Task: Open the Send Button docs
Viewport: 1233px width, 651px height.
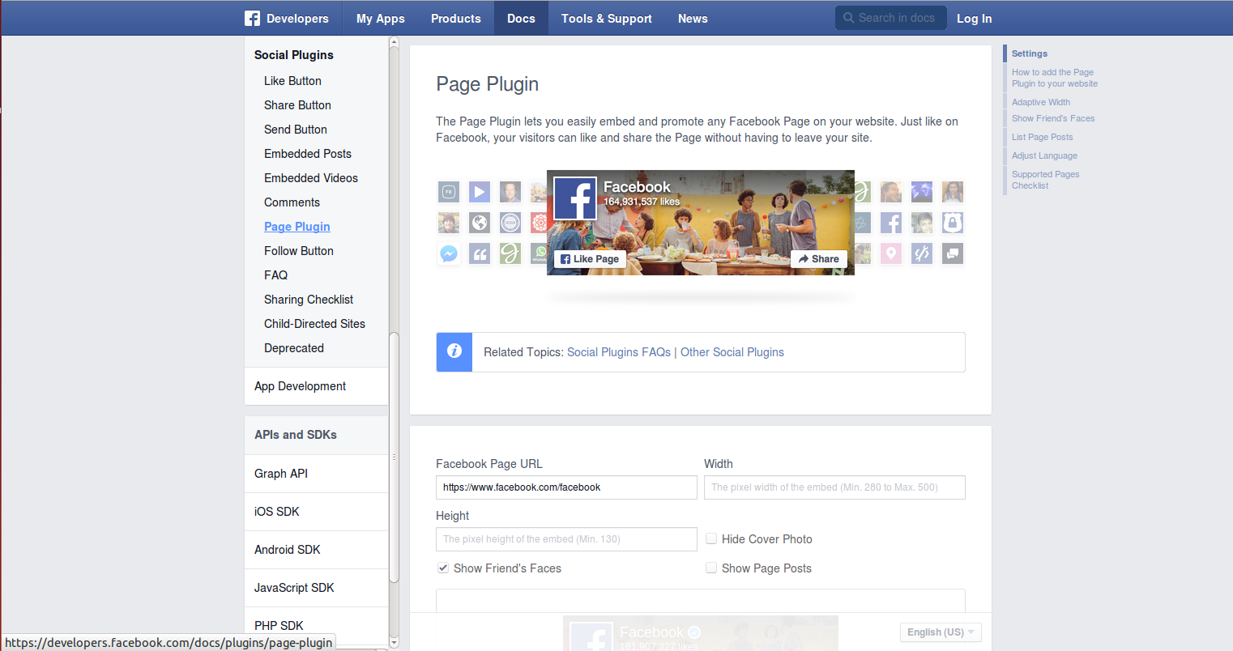Action: point(296,130)
